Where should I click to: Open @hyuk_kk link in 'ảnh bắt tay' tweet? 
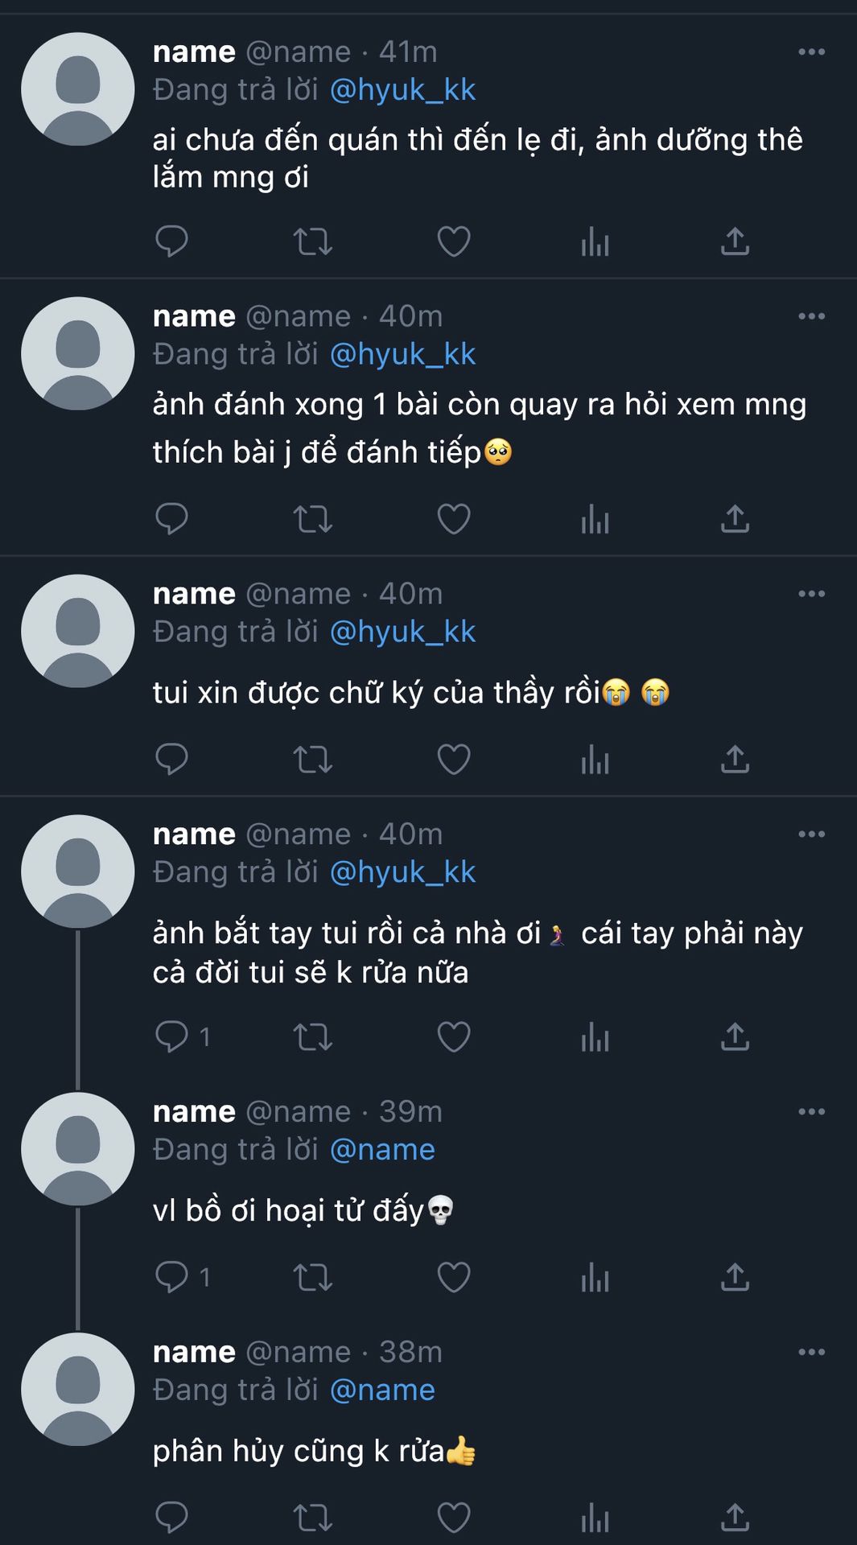click(402, 872)
